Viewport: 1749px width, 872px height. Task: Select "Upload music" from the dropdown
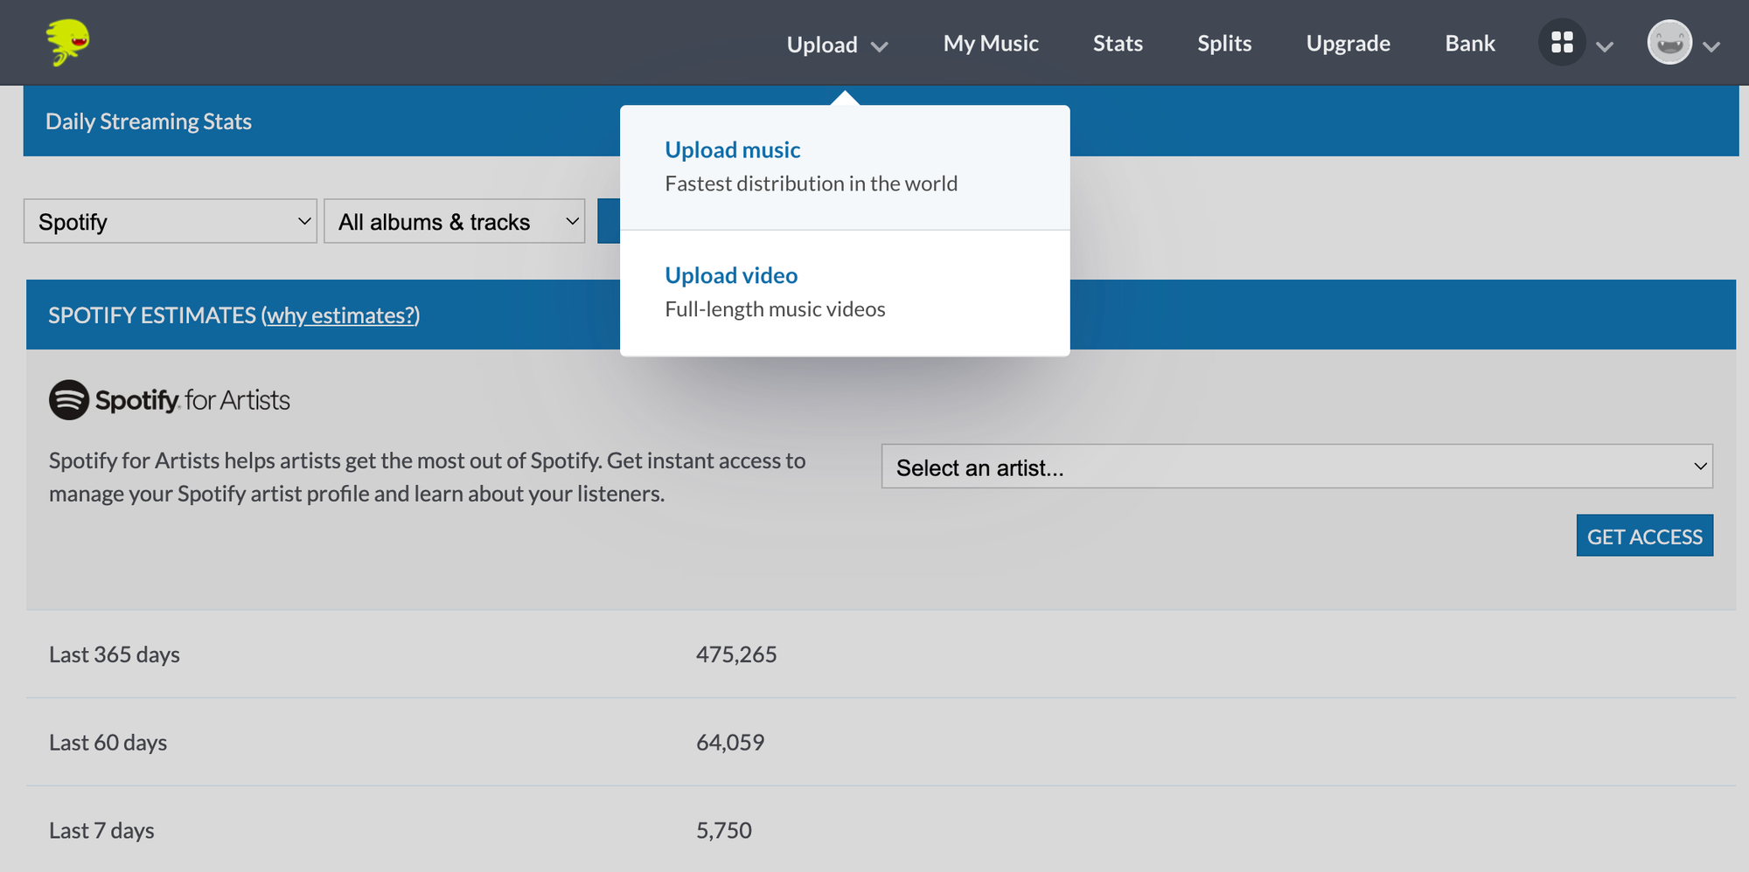(733, 149)
